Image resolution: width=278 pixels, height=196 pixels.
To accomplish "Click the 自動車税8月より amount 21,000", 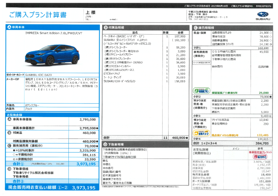I will click(x=264, y=33).
